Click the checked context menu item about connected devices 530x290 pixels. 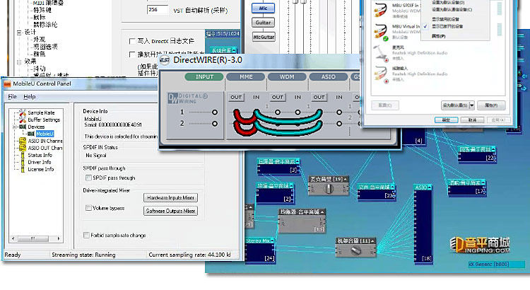point(447,26)
